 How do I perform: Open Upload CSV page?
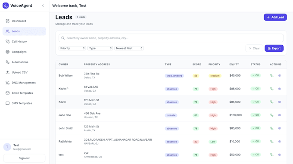tap(24, 72)
